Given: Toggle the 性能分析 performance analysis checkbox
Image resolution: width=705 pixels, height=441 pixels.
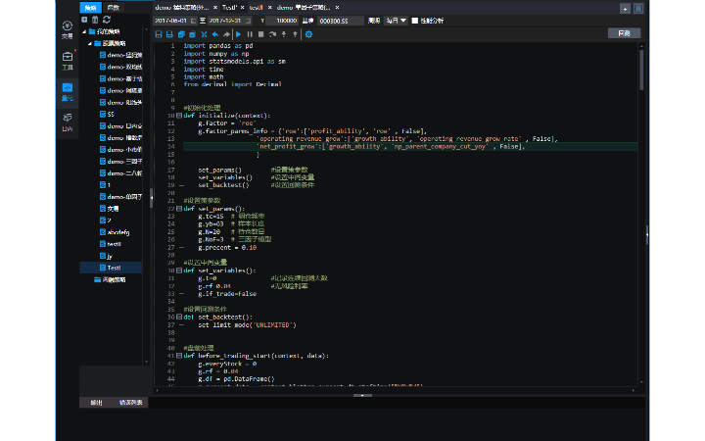Looking at the screenshot, I should coord(414,21).
